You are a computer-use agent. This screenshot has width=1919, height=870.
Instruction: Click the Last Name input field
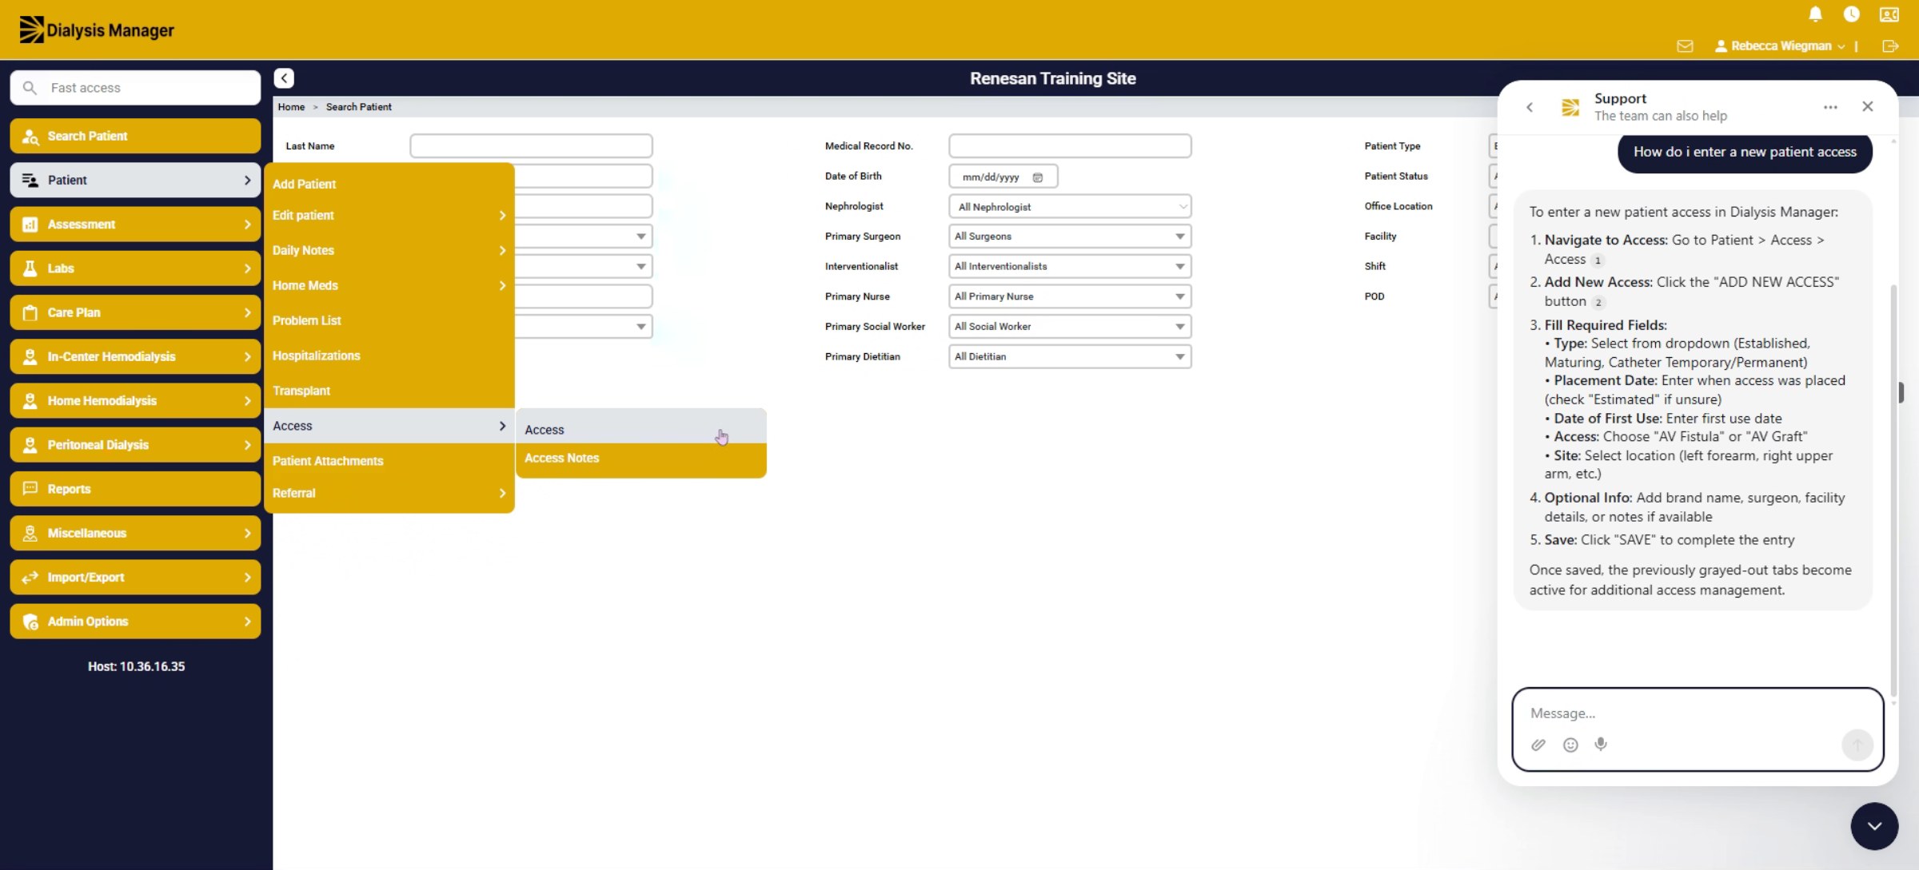coord(531,146)
